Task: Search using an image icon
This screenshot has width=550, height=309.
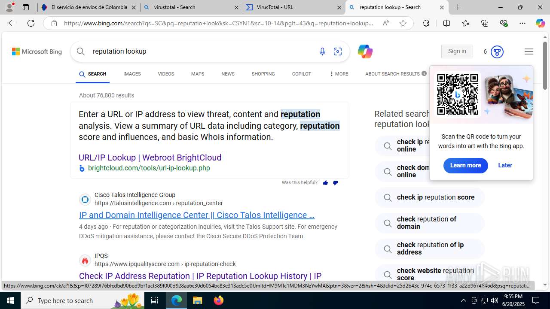Action: (x=338, y=51)
